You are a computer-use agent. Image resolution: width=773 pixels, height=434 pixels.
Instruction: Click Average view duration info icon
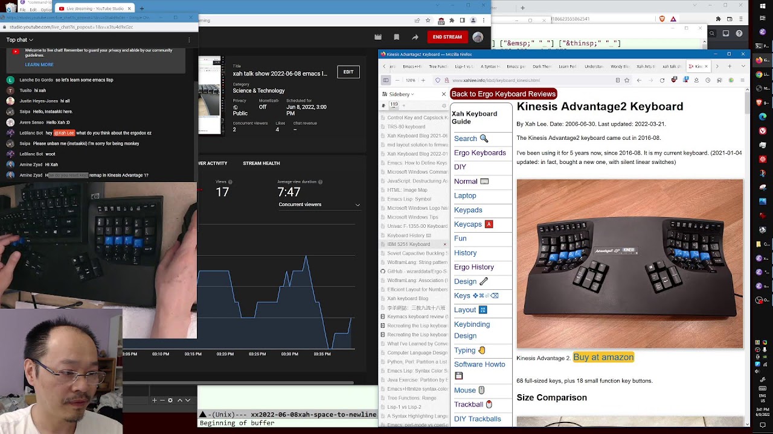coord(320,182)
